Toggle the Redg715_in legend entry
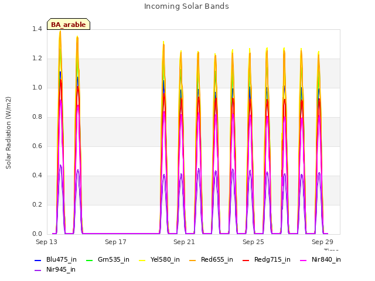Image resolution: width=375 pixels, height=281 pixels. (267, 260)
